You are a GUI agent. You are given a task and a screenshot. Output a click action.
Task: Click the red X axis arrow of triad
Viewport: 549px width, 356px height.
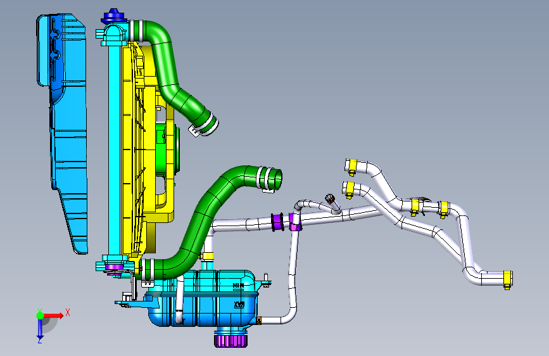[53, 315]
